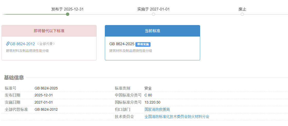Screen dimensions: 288x126
Task: Select the 即将替代以下标准 panel header
Action: (x=49, y=31)
